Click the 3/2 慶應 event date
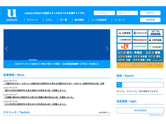166x124 pixels. 153,52
